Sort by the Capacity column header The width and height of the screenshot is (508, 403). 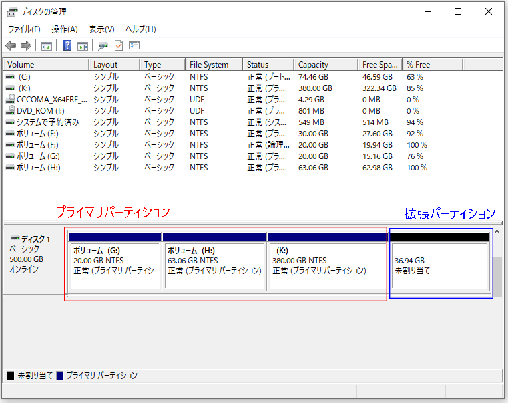[326, 65]
